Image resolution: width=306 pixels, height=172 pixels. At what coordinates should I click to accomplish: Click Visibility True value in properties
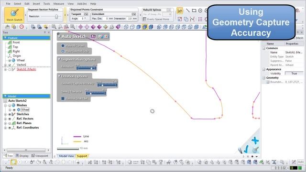point(294,74)
